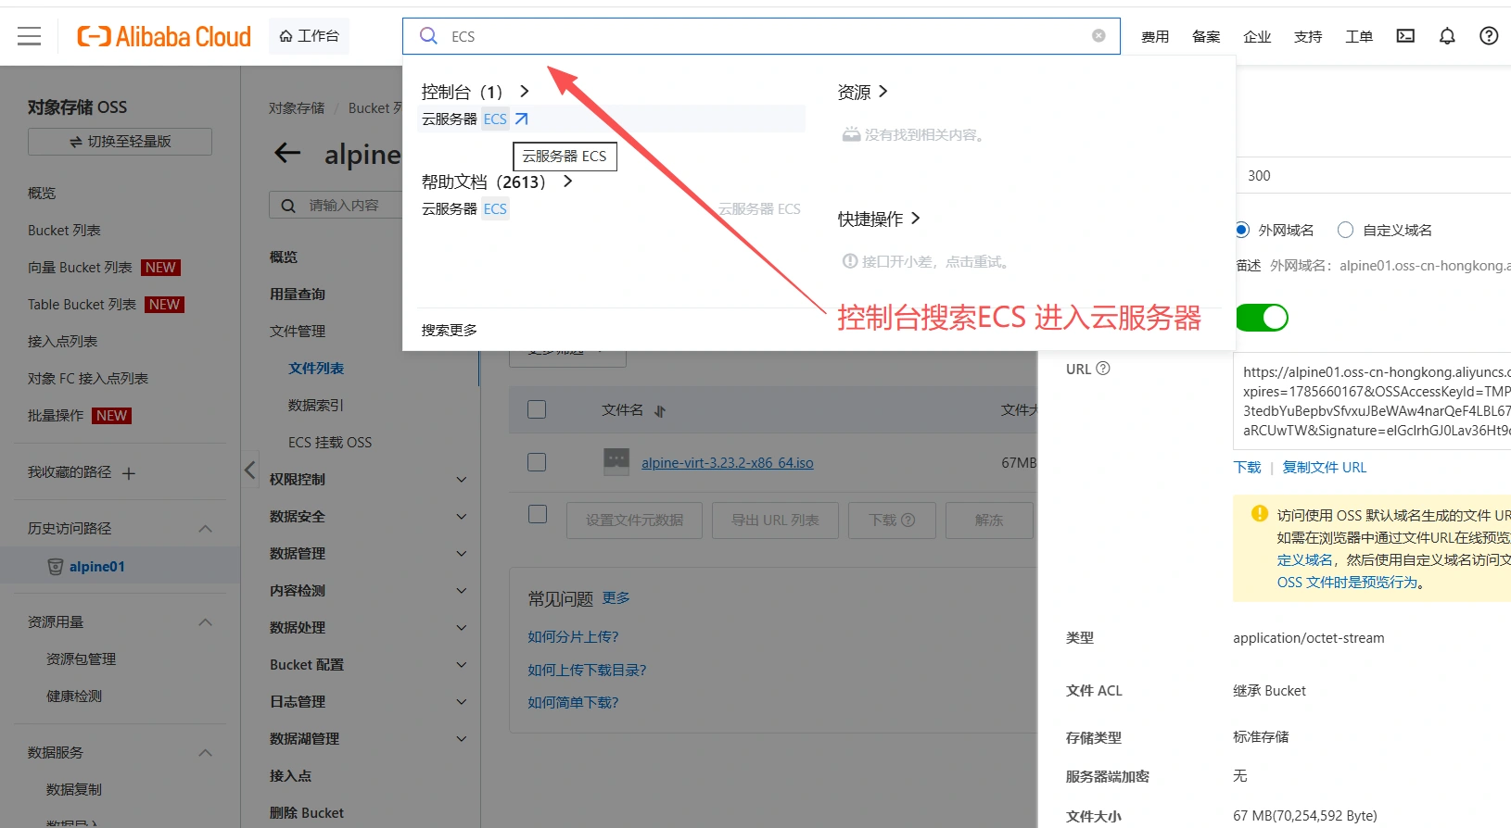This screenshot has width=1511, height=828.
Task: Open 数据索引 in file management
Action: click(x=316, y=406)
